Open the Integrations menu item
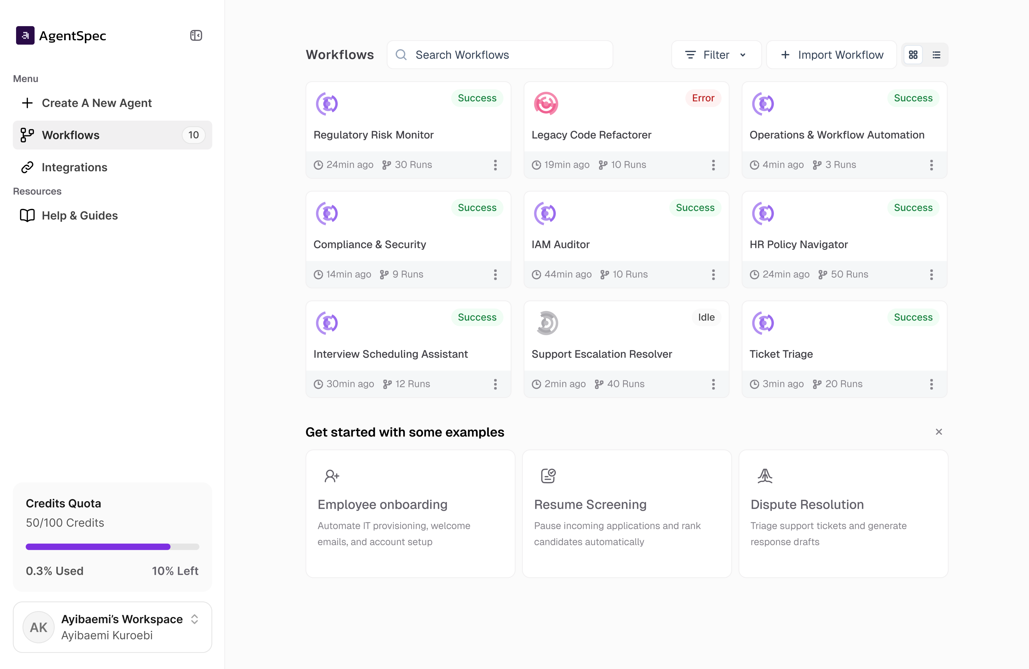1029x669 pixels. pos(112,167)
